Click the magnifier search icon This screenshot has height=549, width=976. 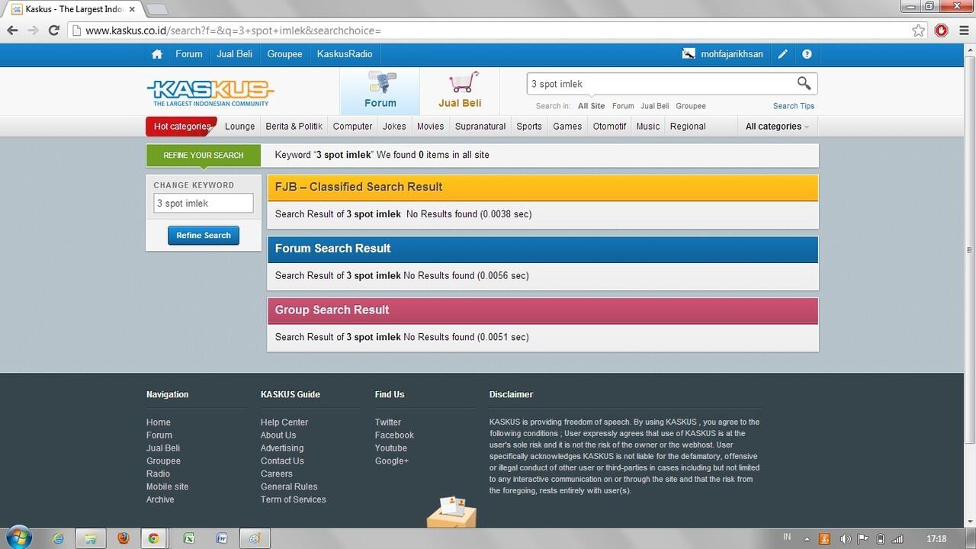point(804,83)
